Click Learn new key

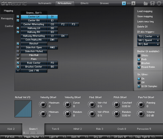(145, 22)
